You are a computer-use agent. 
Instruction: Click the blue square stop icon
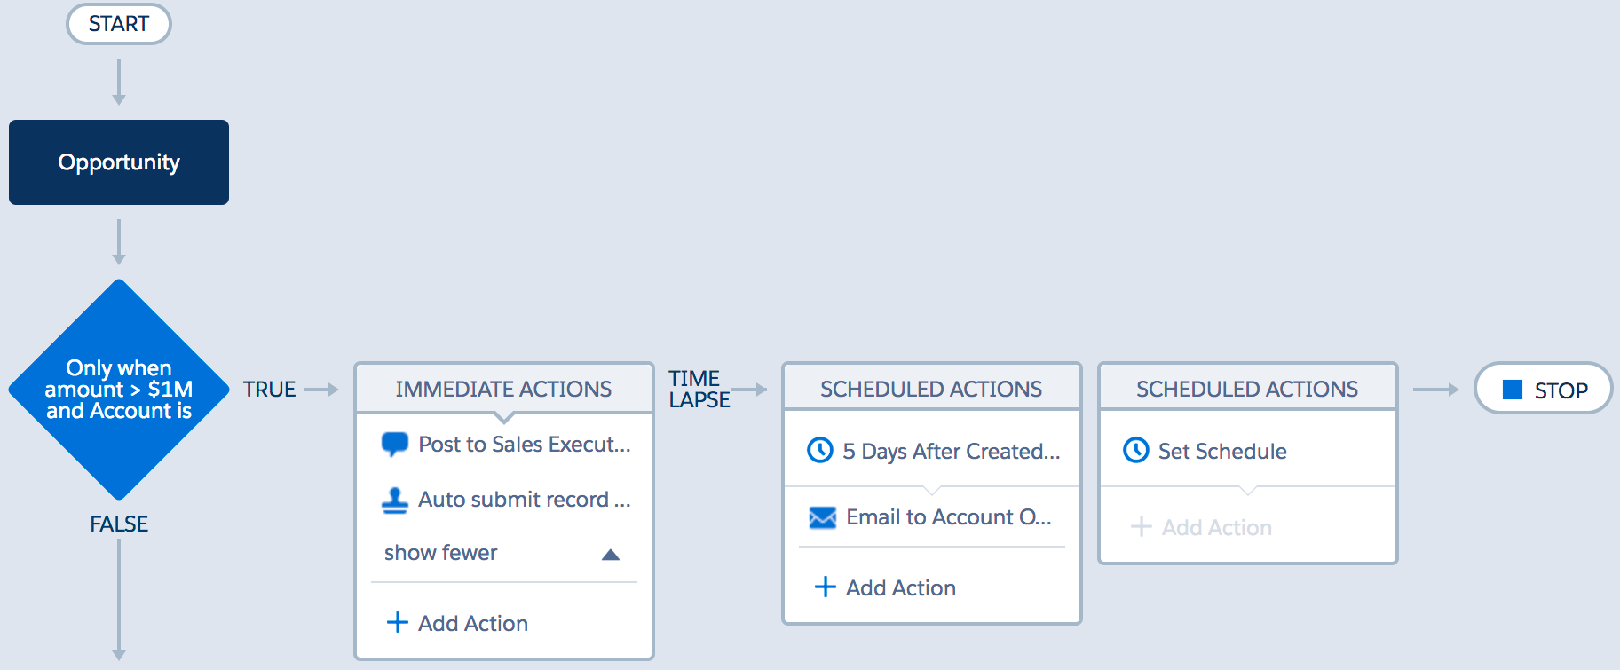tap(1512, 390)
